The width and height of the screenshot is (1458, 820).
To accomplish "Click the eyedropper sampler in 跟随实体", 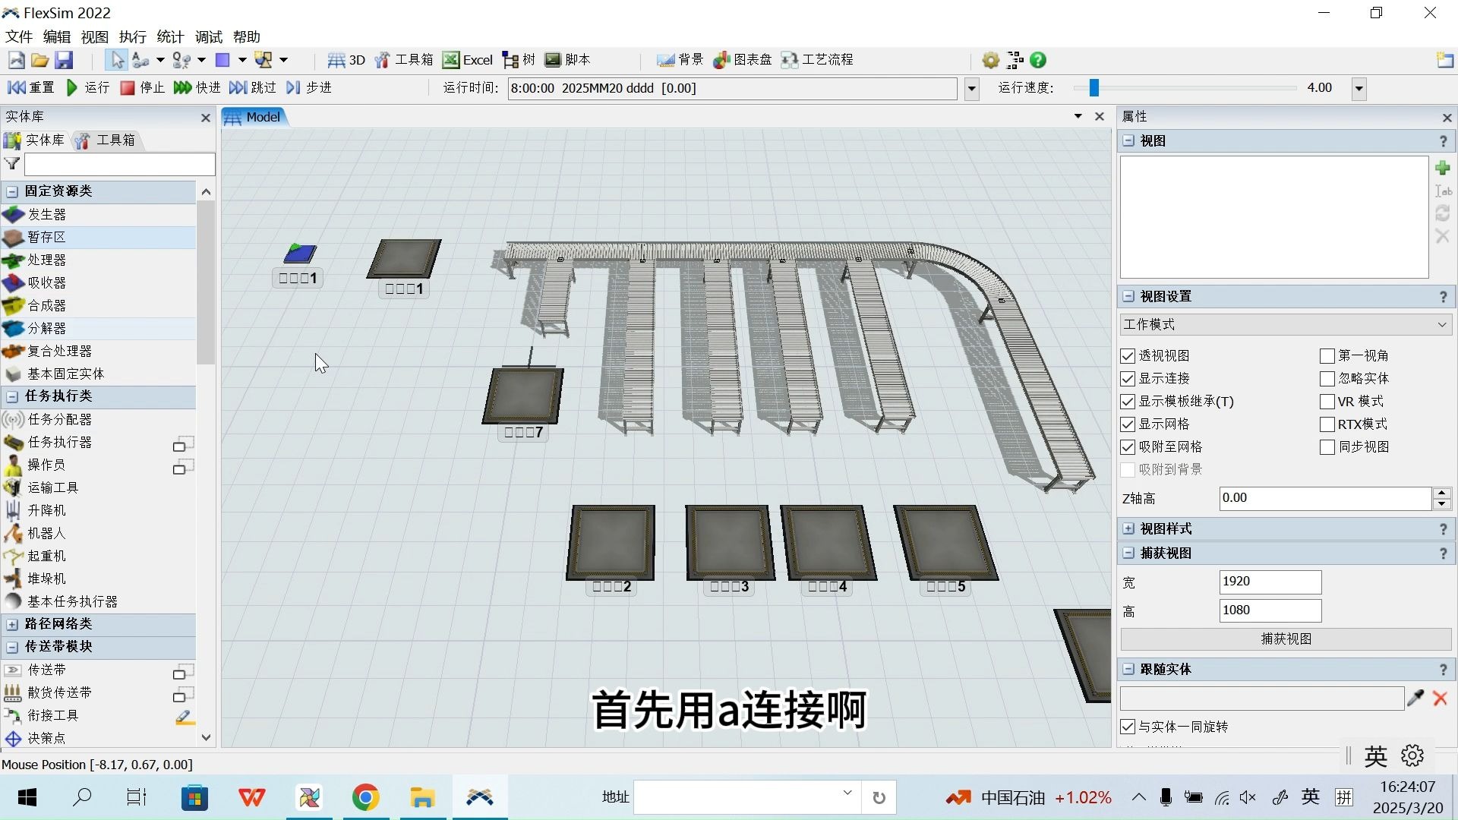I will 1415,698.
